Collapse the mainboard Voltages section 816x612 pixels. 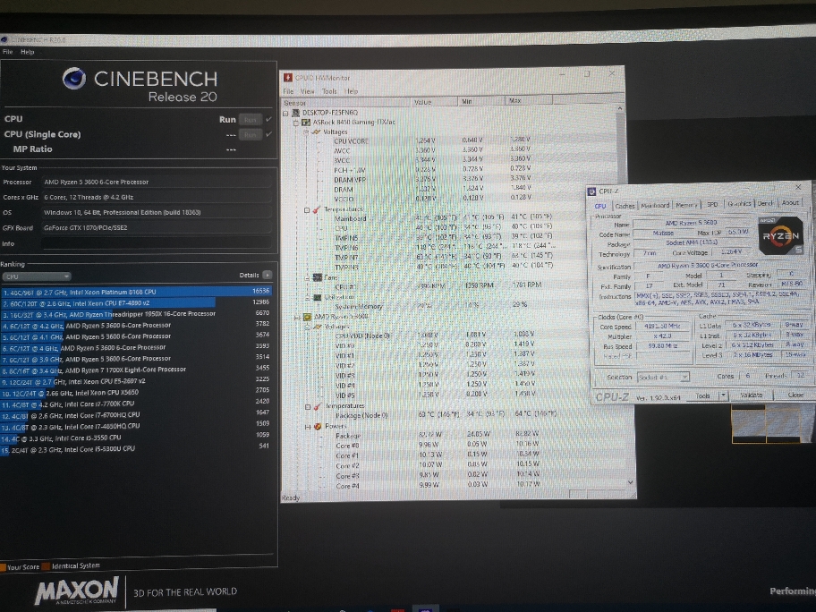click(x=306, y=132)
